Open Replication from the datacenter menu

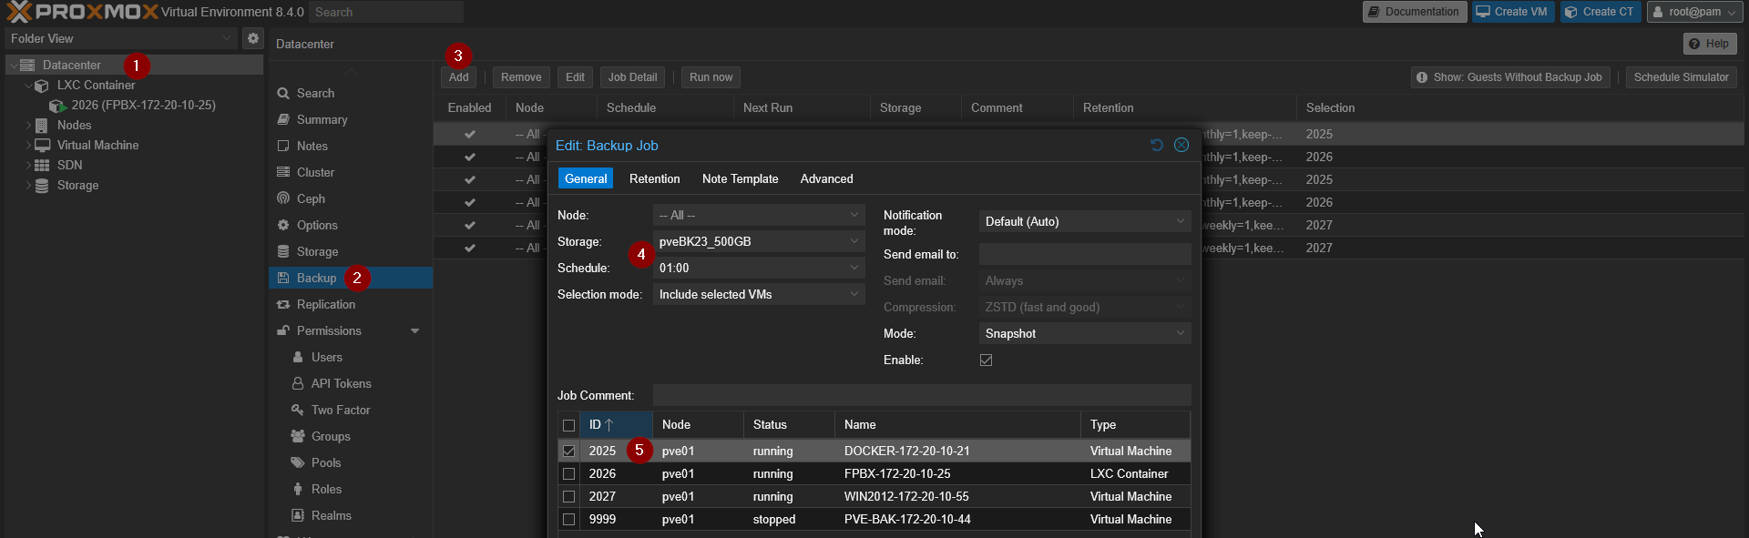(325, 304)
